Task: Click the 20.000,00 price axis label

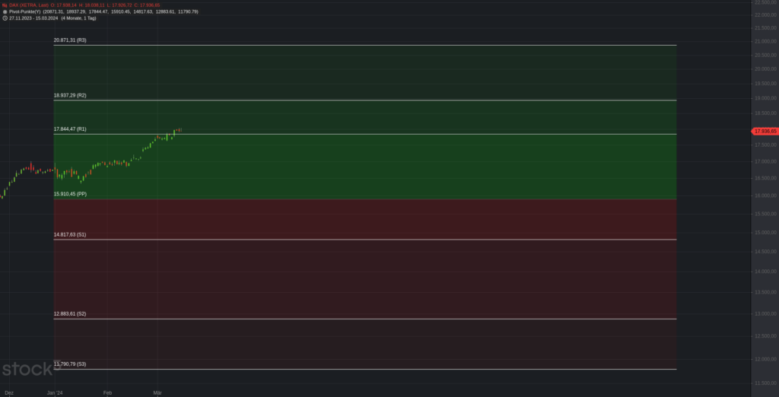Action: [x=762, y=69]
